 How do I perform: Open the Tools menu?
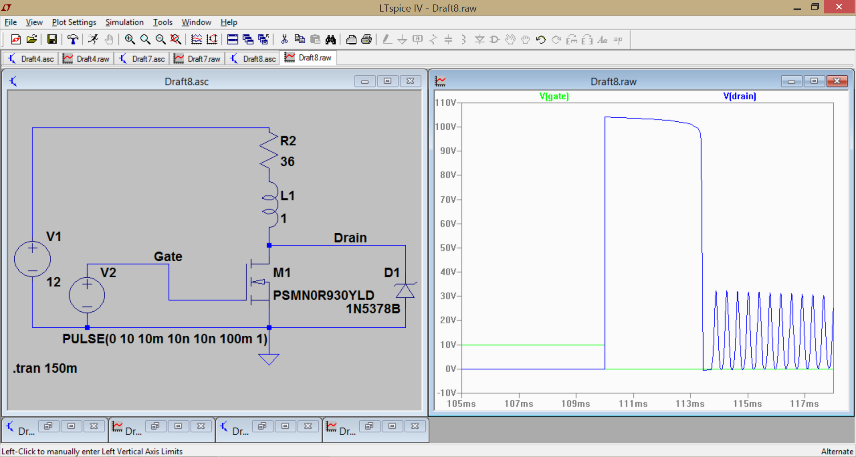pyautogui.click(x=163, y=22)
